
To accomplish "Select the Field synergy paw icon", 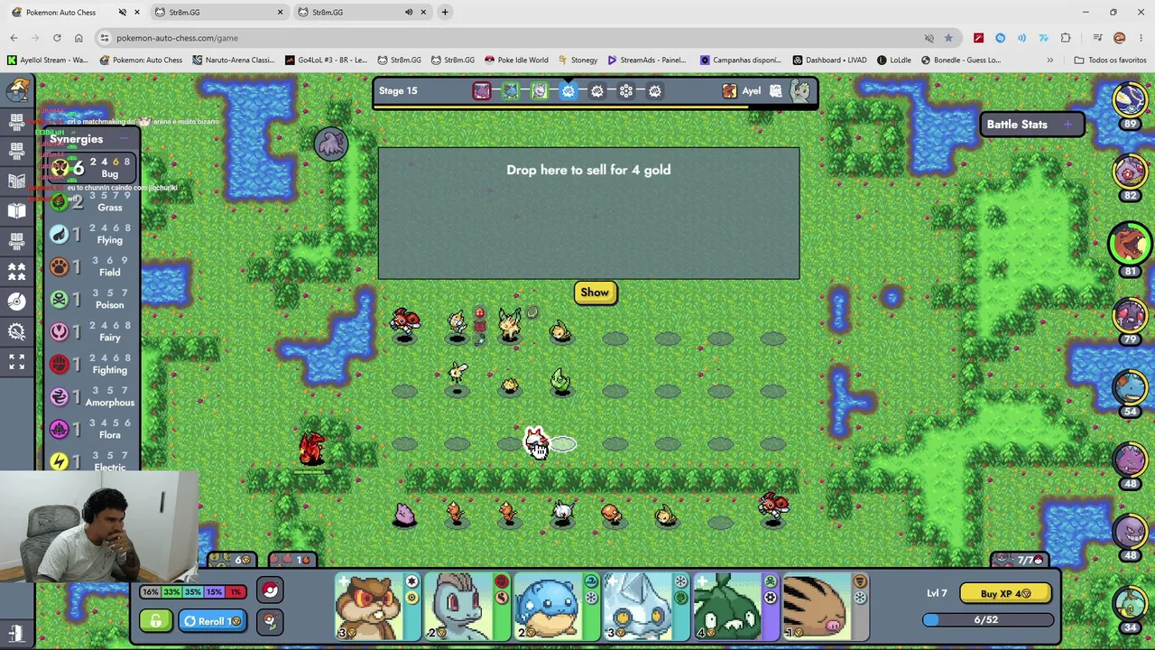I will [x=60, y=267].
